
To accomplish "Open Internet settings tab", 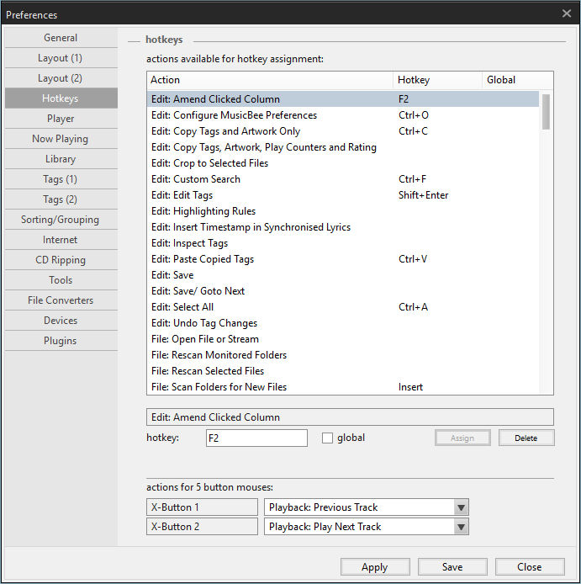I will click(61, 240).
